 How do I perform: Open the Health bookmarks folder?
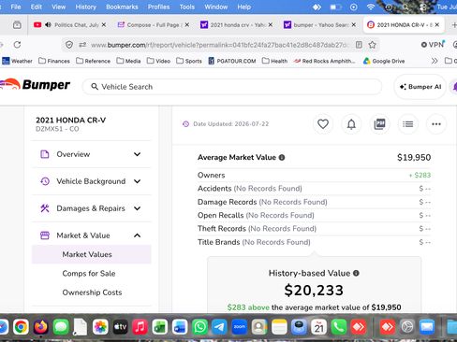tap(274, 61)
